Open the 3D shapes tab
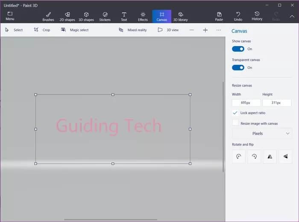 pos(86,17)
